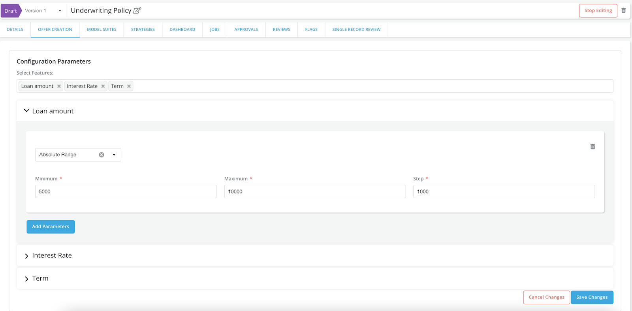Open the Version 1 dropdown
Screen dimensions: 632x311
tap(60, 11)
